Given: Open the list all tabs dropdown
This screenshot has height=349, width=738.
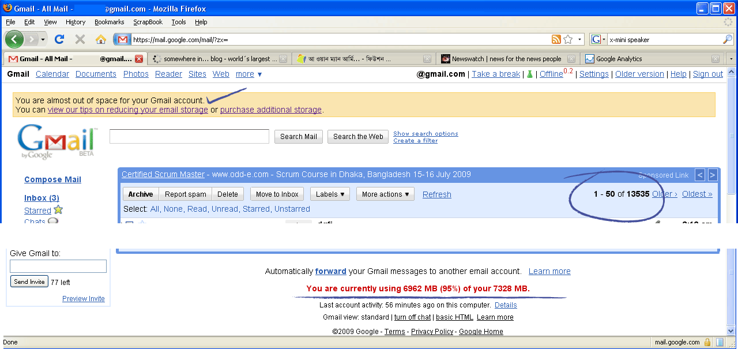Looking at the screenshot, I should coord(731,59).
